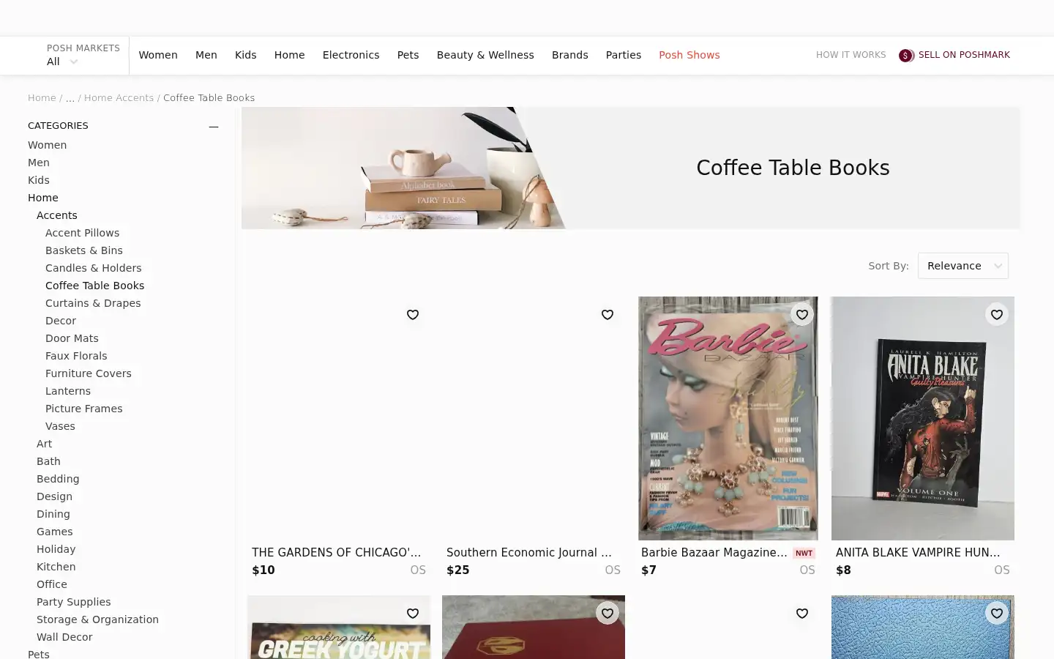Open the Sort By Relevance dropdown
The width and height of the screenshot is (1054, 659).
pyautogui.click(x=963, y=266)
